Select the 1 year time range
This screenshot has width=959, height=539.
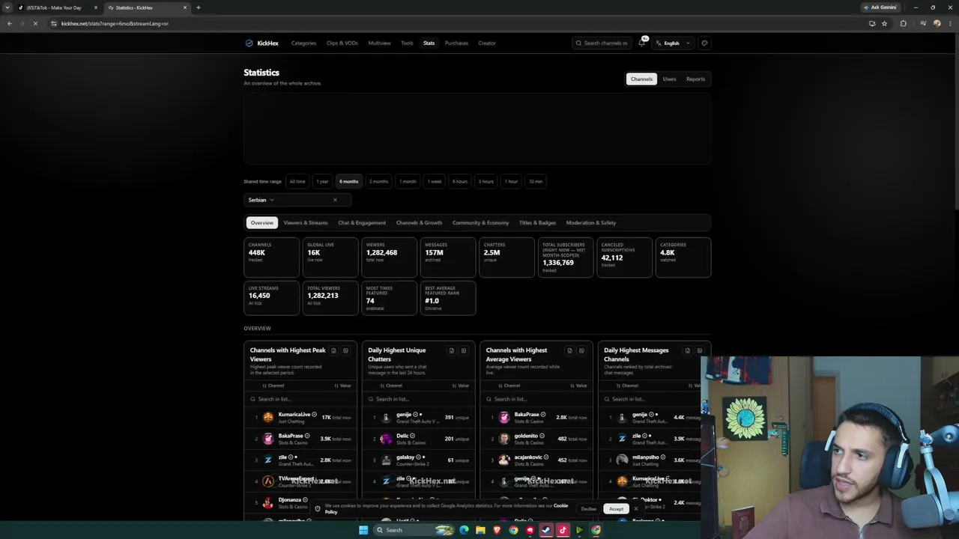[322, 181]
